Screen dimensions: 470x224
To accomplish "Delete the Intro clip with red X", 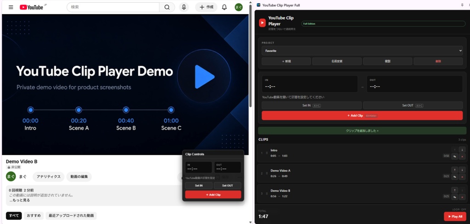I will point(462,157).
